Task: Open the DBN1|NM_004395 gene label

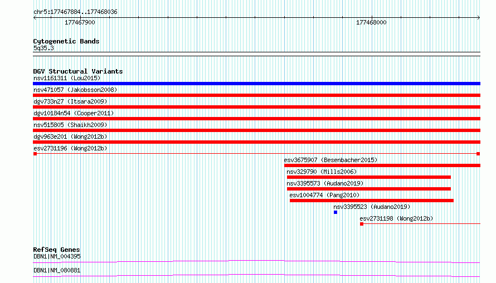Action: click(57, 256)
